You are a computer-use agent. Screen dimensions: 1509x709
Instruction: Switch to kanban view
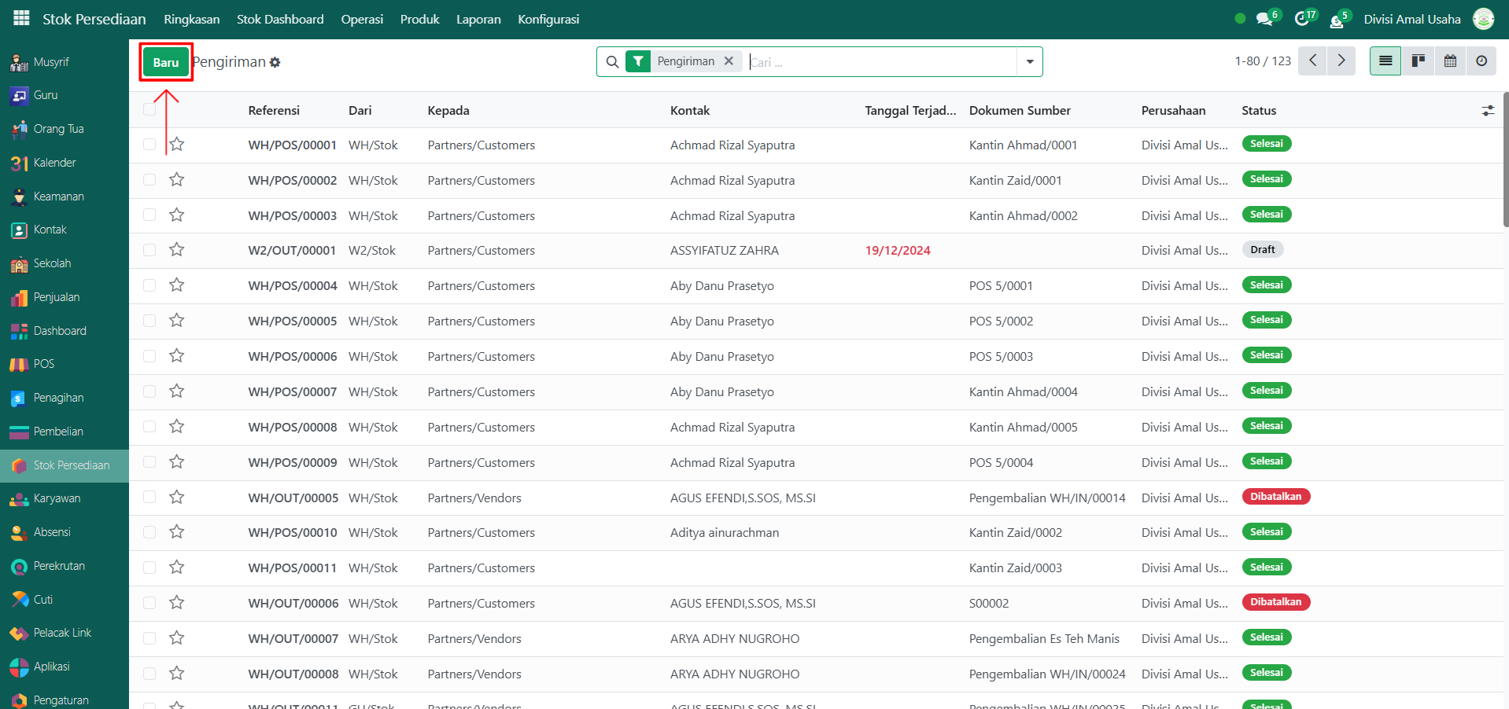tap(1418, 61)
